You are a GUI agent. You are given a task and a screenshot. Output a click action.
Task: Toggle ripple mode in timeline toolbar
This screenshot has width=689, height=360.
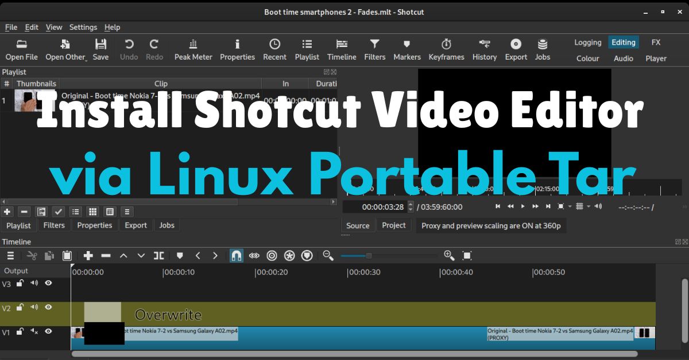[272, 256]
